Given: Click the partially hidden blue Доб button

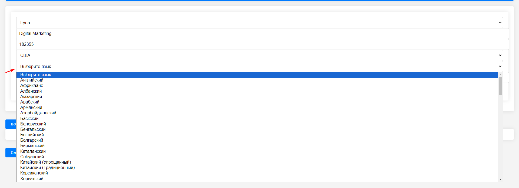Looking at the screenshot, I should coord(11,124).
